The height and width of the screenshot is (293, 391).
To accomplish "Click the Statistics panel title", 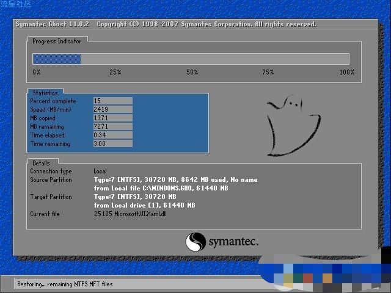I will tap(45, 93).
